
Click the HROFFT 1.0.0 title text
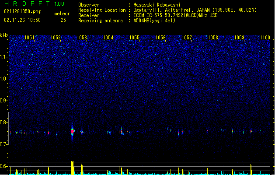[34, 3]
